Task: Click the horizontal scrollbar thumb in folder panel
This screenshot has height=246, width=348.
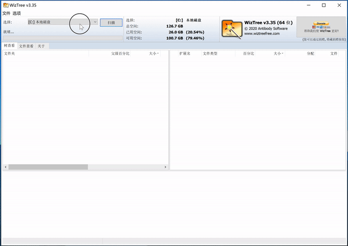Action: coord(48,167)
